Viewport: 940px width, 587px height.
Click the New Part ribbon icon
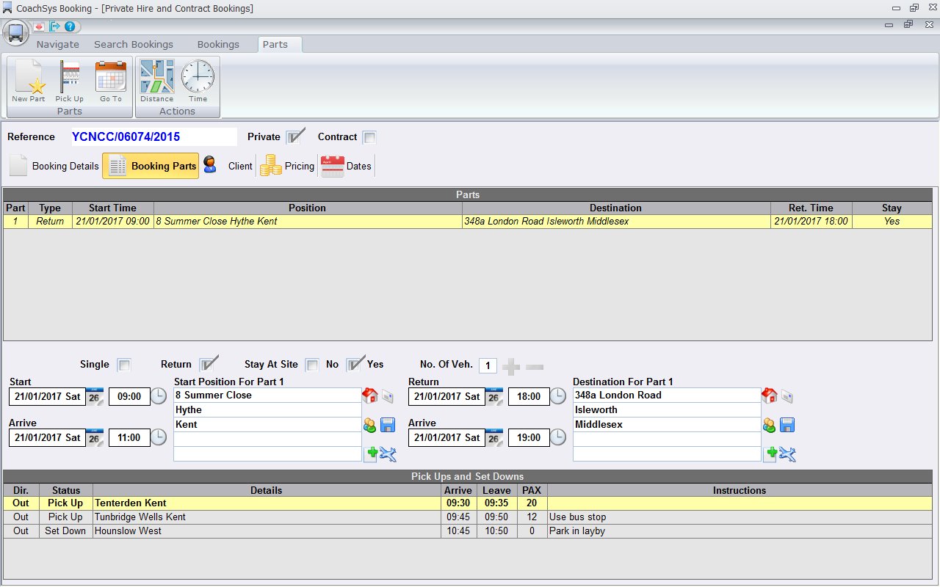pyautogui.click(x=29, y=80)
